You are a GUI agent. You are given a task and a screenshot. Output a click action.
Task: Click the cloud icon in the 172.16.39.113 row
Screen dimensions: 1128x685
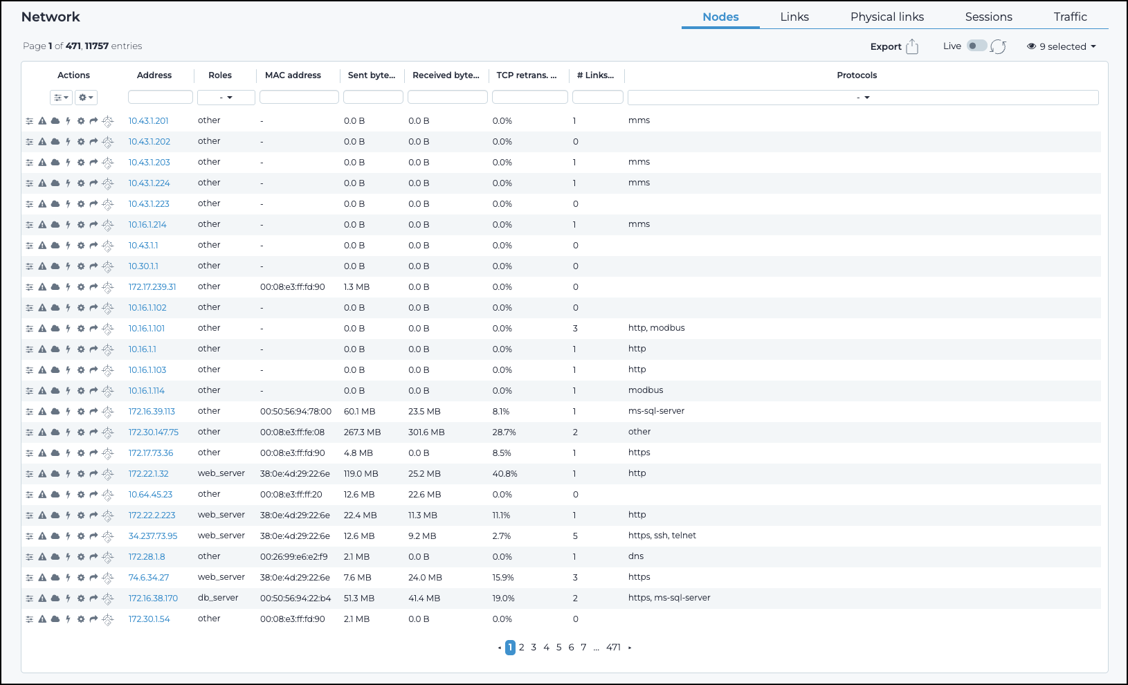pyautogui.click(x=55, y=412)
